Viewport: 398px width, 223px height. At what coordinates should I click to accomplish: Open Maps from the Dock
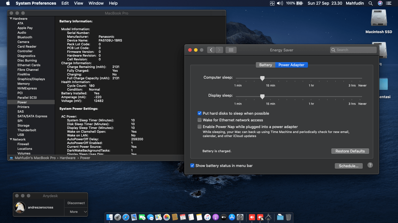coord(159,217)
